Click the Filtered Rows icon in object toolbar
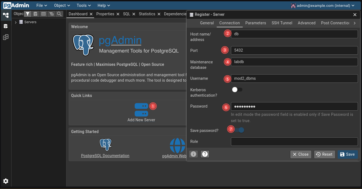 click(x=51, y=14)
